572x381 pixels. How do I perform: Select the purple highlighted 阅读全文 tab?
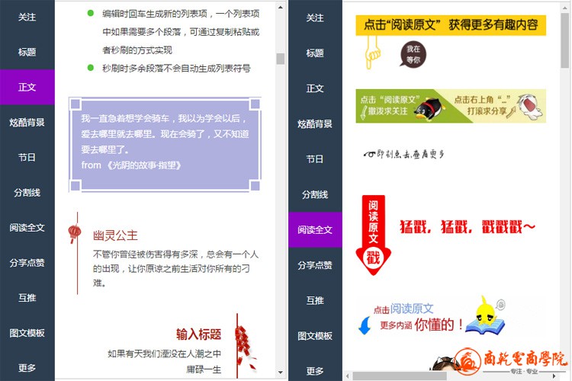(x=315, y=229)
